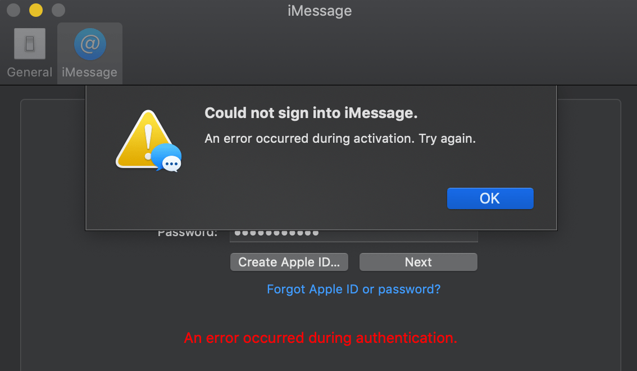Screen dimensions: 637x371
Task: Switch to the iMessage tab label
Action: pyautogui.click(x=89, y=72)
